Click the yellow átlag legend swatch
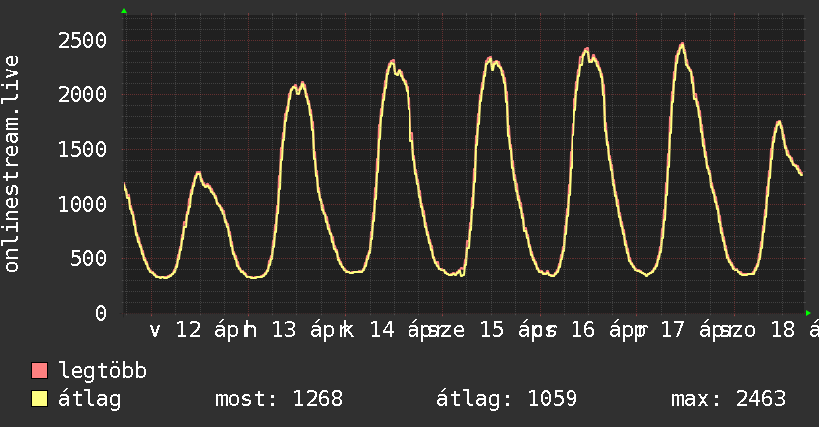The width and height of the screenshot is (819, 427). point(40,400)
